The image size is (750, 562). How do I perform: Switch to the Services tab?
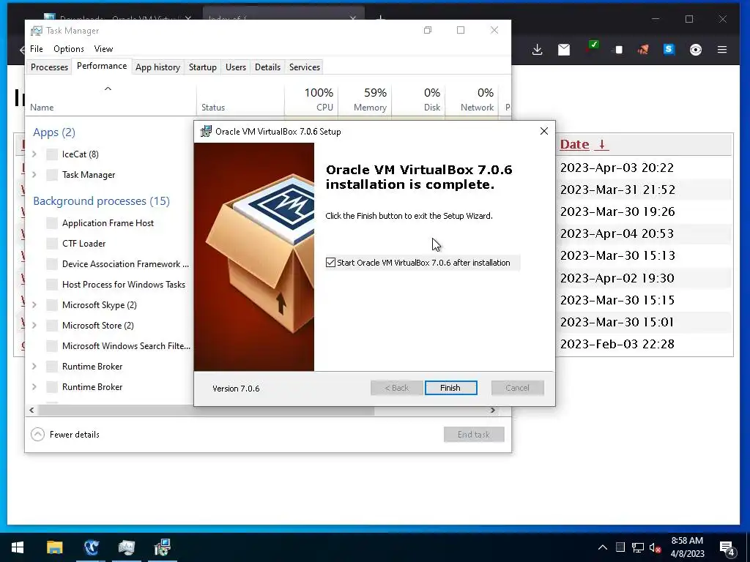point(304,67)
